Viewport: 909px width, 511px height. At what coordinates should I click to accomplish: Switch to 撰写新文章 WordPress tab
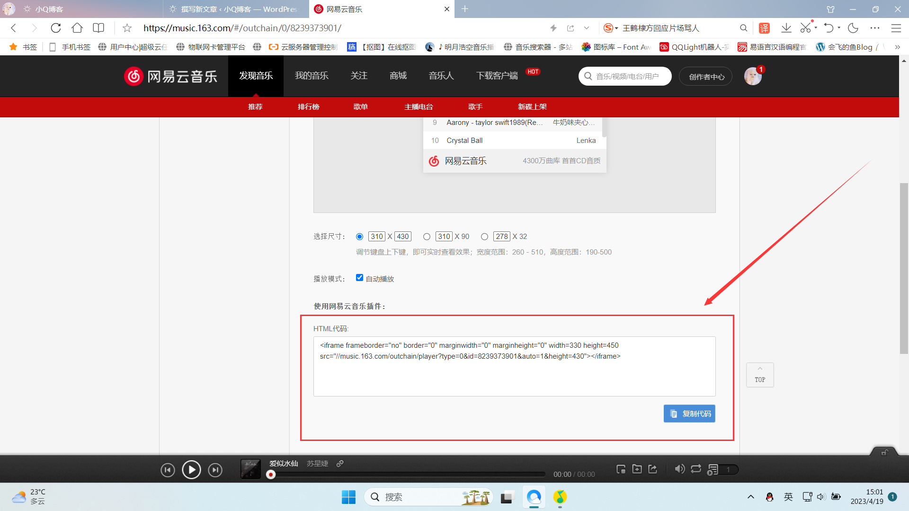pos(236,9)
